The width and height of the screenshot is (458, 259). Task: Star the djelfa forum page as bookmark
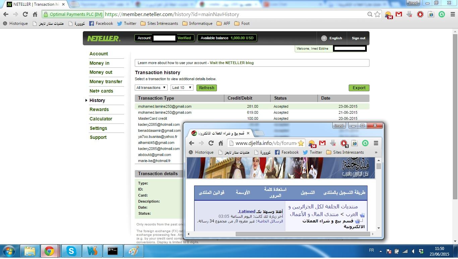coord(301,143)
